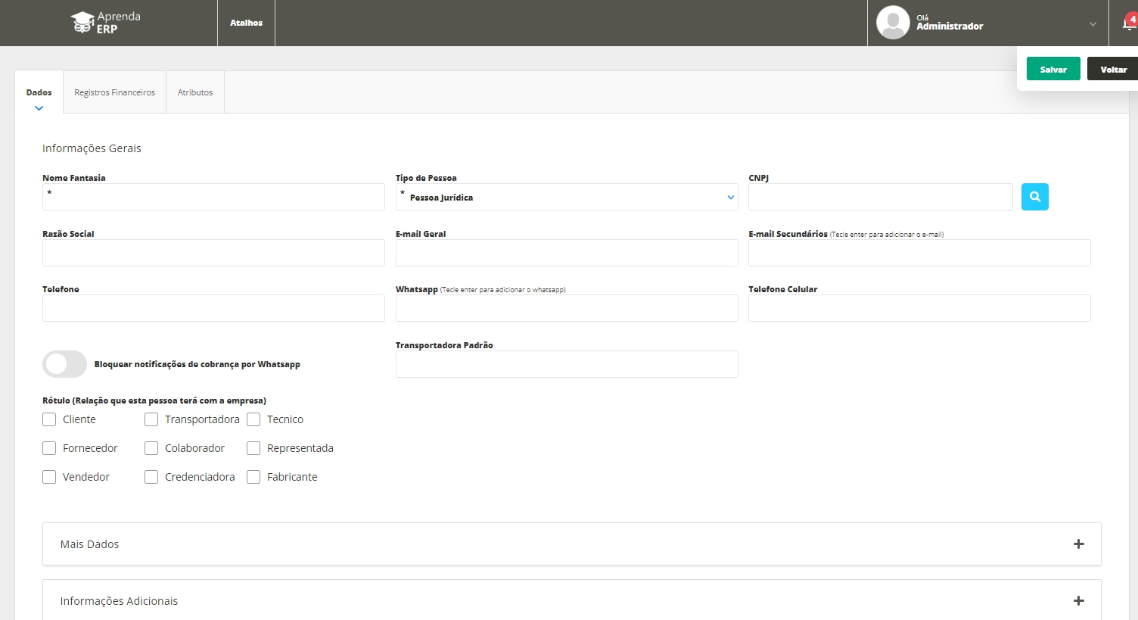
Task: Enable the Fabricante checkbox
Action: 253,477
